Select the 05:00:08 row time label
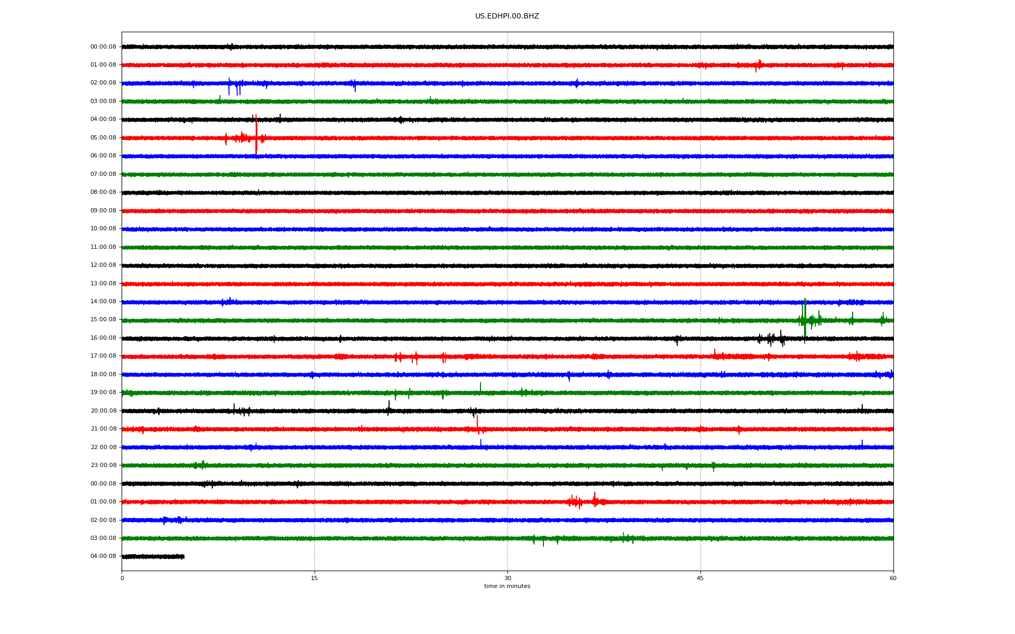Viewport: 1015px width, 634px height. coord(103,138)
